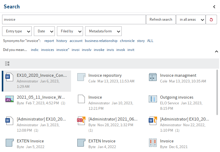Viewport: 220px width, 152px height.
Task: Click the Word reference icon of the Nov 22, 2022 entry
Action: pyautogui.click(x=153, y=121)
